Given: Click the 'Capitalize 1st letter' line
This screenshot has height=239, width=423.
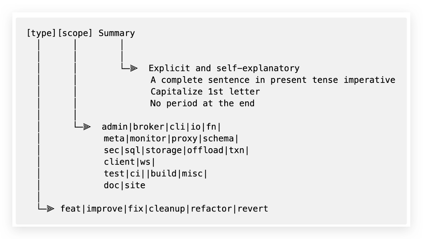Looking at the screenshot, I should point(205,92).
